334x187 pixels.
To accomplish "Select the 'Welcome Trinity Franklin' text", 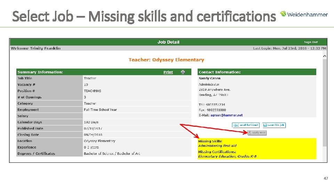I will point(36,48).
